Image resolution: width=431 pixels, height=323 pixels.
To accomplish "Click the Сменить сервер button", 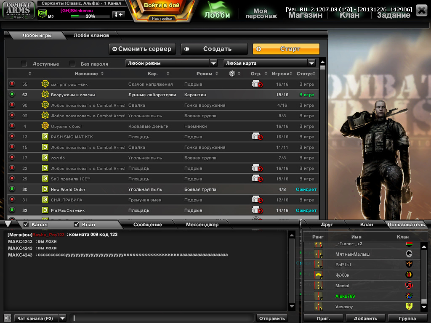I will pyautogui.click(x=142, y=49).
